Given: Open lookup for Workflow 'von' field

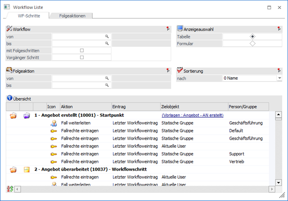Looking at the screenshot, I should click(107, 36).
